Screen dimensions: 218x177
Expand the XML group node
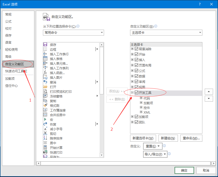click(141, 112)
